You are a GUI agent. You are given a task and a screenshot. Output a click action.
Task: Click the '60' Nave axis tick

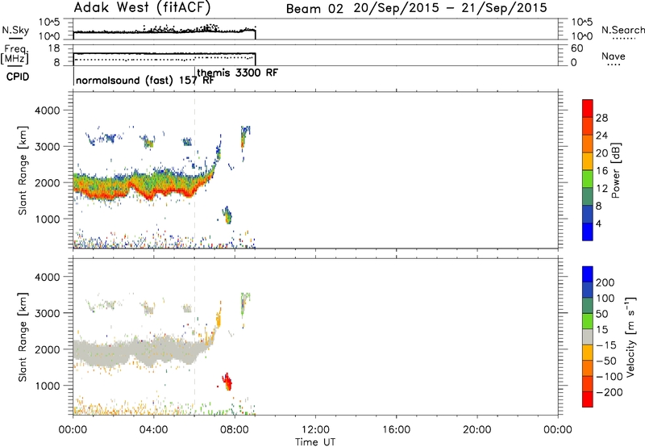pos(576,48)
